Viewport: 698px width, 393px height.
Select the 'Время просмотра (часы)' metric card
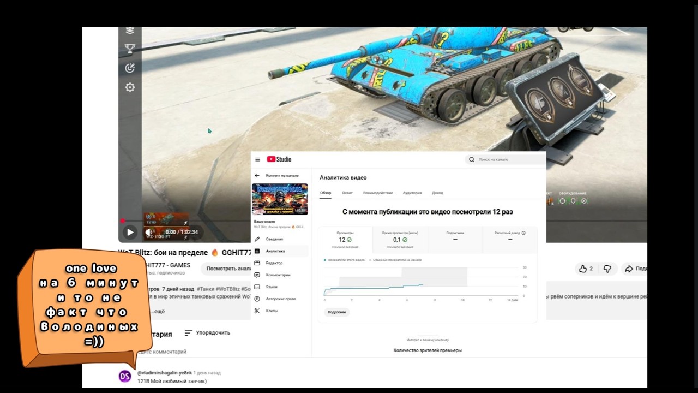click(400, 240)
